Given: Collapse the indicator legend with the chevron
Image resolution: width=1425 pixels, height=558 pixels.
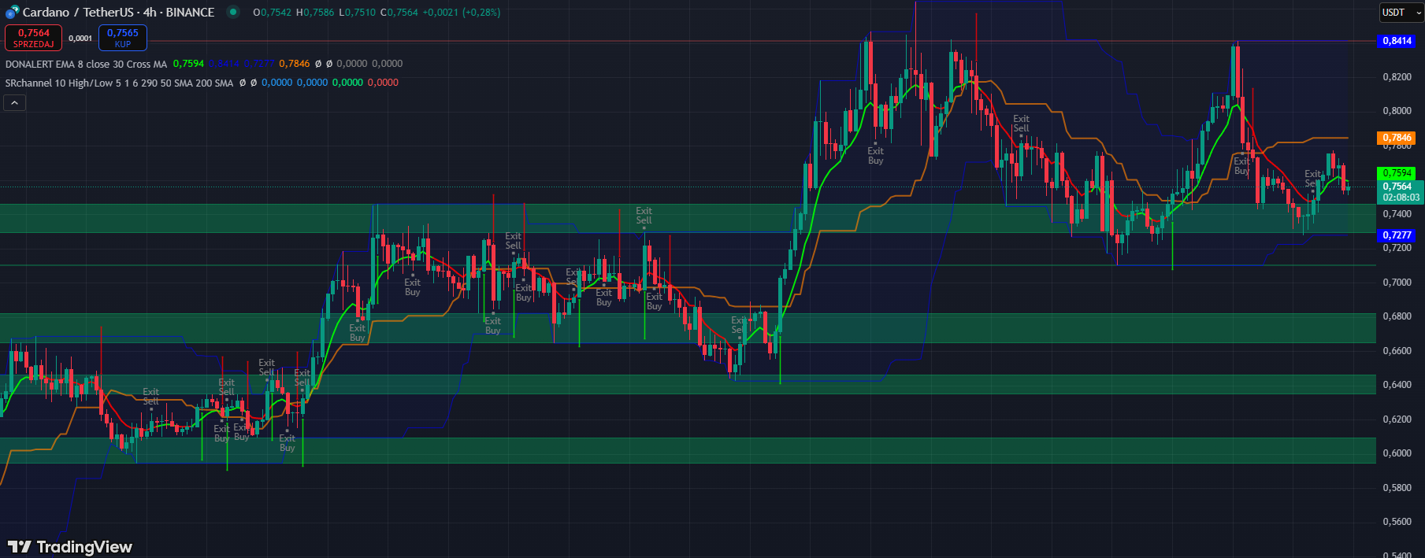Looking at the screenshot, I should 15,102.
